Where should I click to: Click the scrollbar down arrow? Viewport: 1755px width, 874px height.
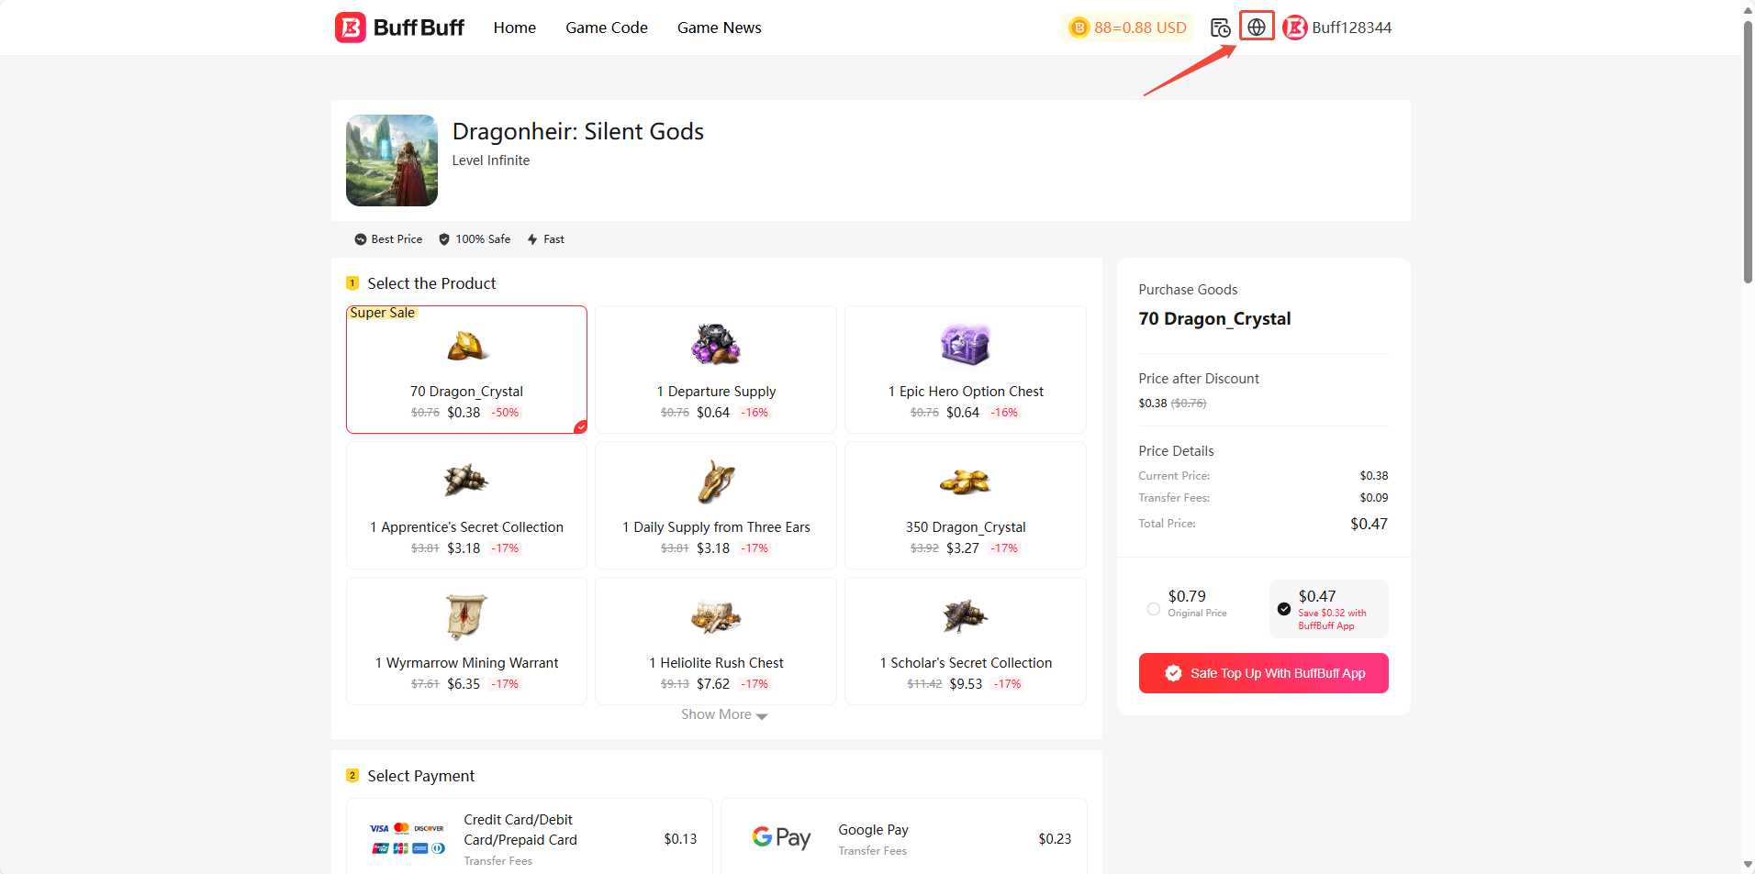point(1748,864)
